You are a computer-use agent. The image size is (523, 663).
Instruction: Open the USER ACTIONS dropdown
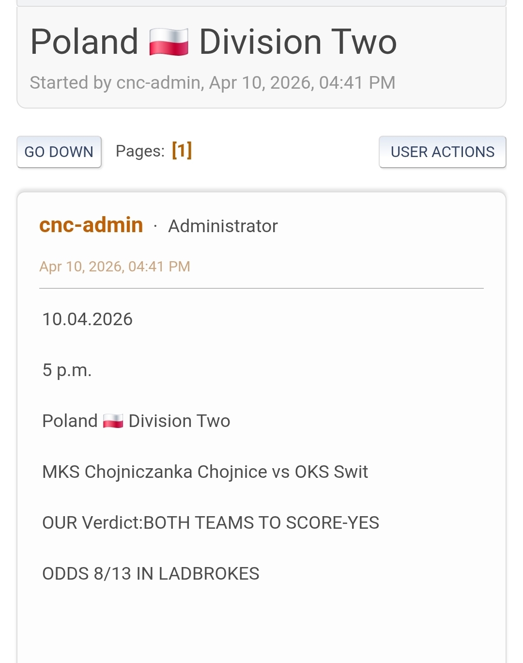442,152
